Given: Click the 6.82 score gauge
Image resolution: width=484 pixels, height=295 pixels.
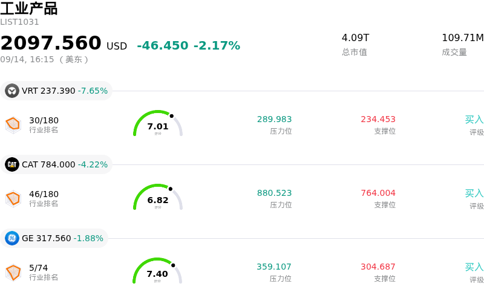Looking at the screenshot, I should coord(158,197).
